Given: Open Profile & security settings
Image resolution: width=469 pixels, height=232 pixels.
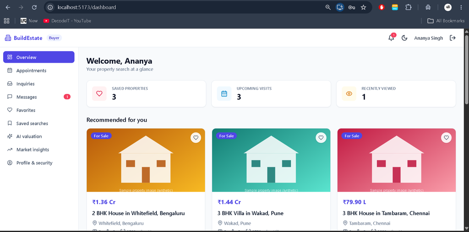Looking at the screenshot, I should coord(39,163).
